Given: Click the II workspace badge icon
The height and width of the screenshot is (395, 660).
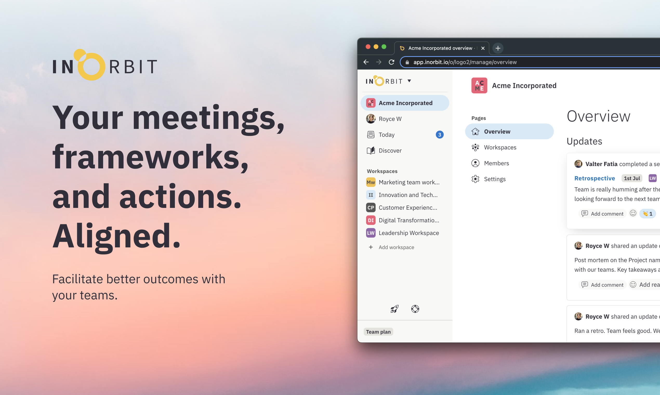Looking at the screenshot, I should 371,195.
